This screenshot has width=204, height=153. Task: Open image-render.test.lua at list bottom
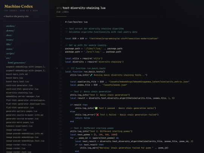[19, 152]
